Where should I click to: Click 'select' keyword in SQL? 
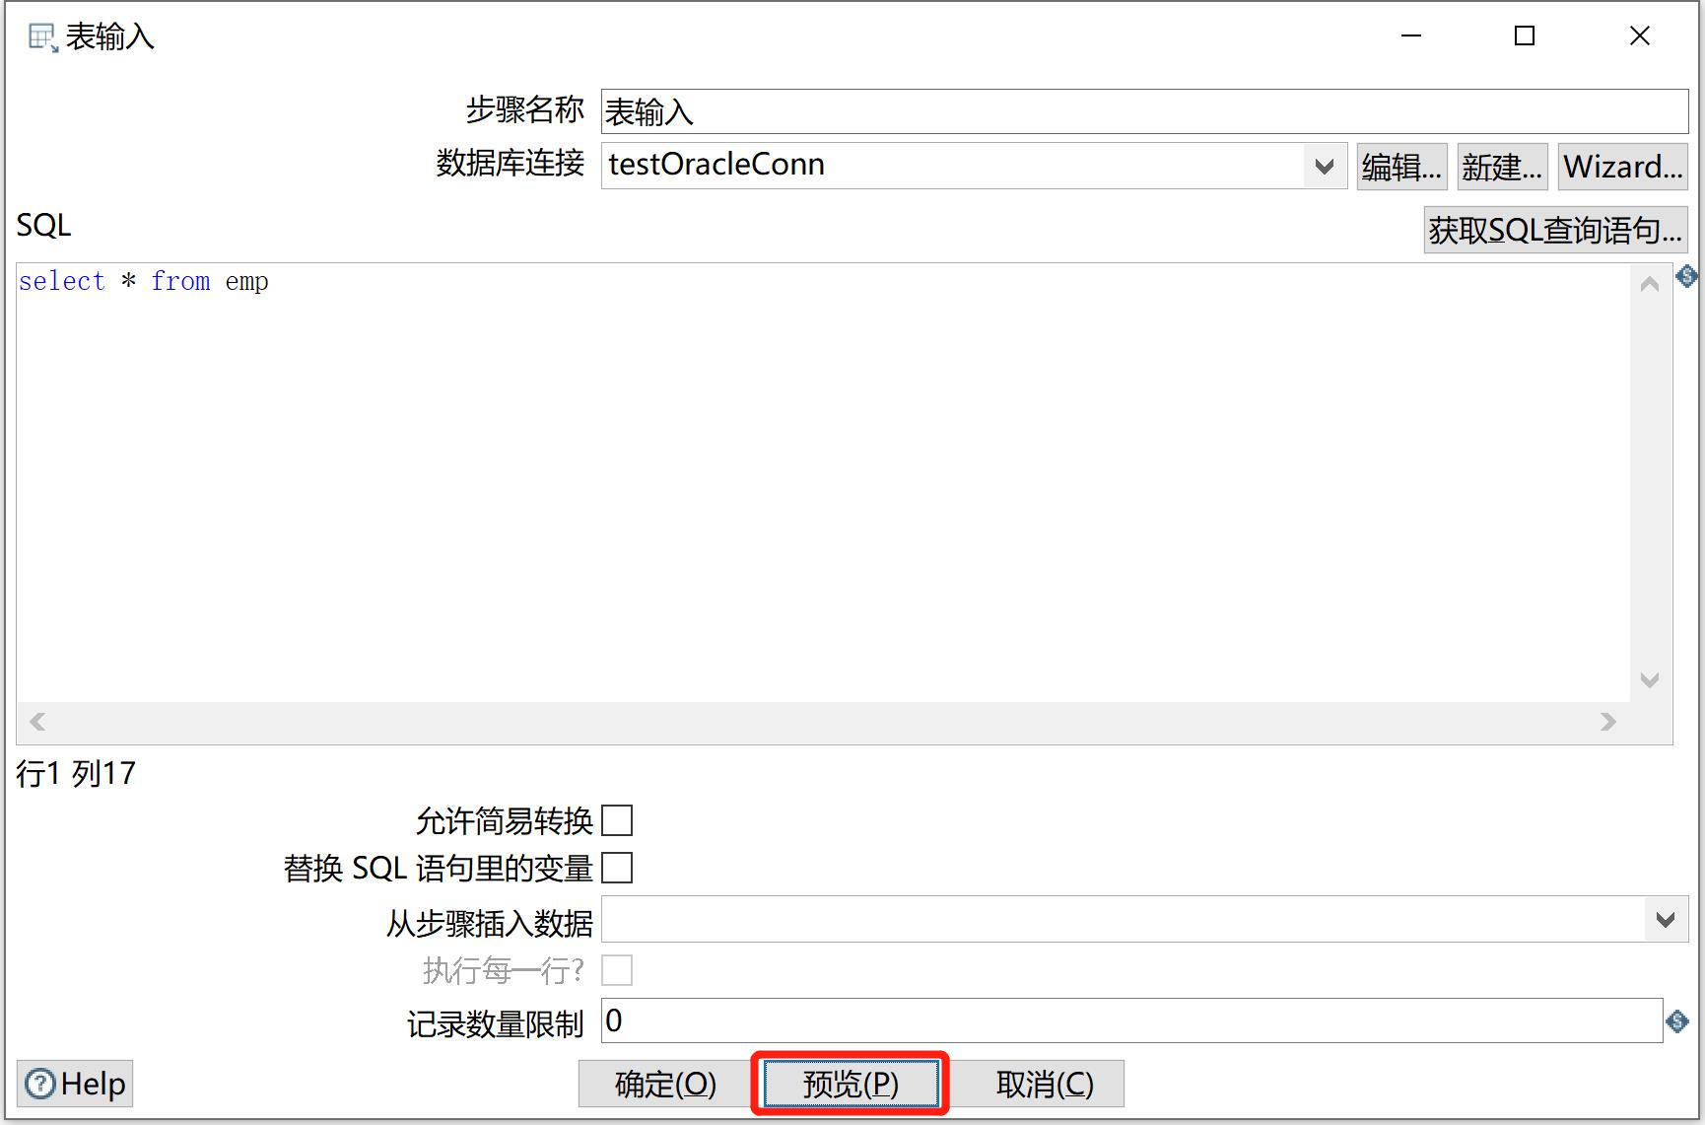62,282
